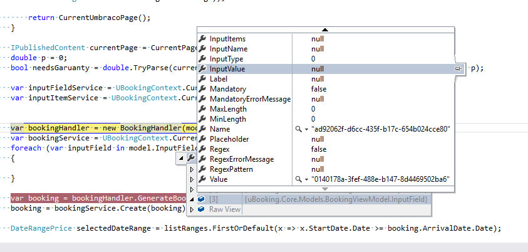This screenshot has height=252, width=528.
Task: Select the RegexPattern property name
Action: pos(231,169)
